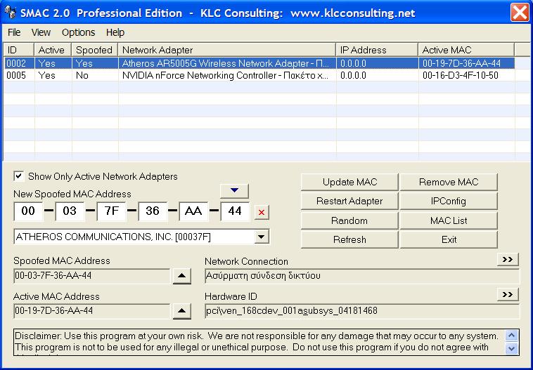Image resolution: width=533 pixels, height=370 pixels.
Task: Expand Network Connection with the >> button
Action: [508, 260]
